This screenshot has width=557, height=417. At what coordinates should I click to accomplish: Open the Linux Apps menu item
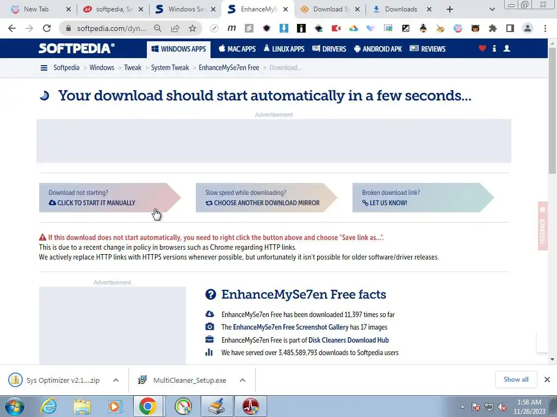tap(284, 49)
